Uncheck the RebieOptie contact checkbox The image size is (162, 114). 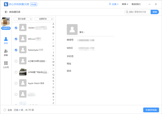[16, 50]
